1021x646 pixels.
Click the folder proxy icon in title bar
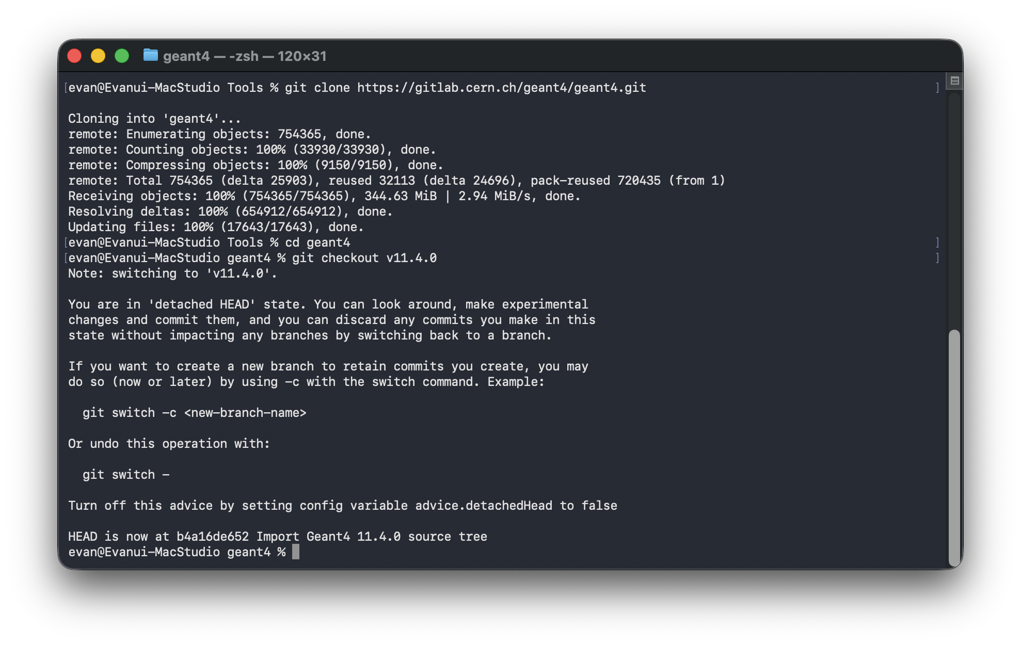coord(150,55)
